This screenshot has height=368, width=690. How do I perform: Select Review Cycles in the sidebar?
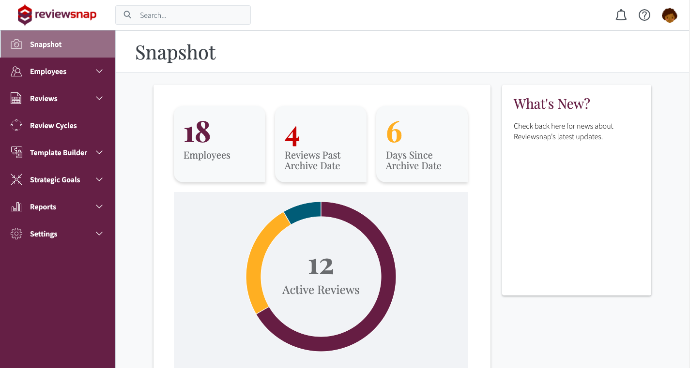coord(53,126)
